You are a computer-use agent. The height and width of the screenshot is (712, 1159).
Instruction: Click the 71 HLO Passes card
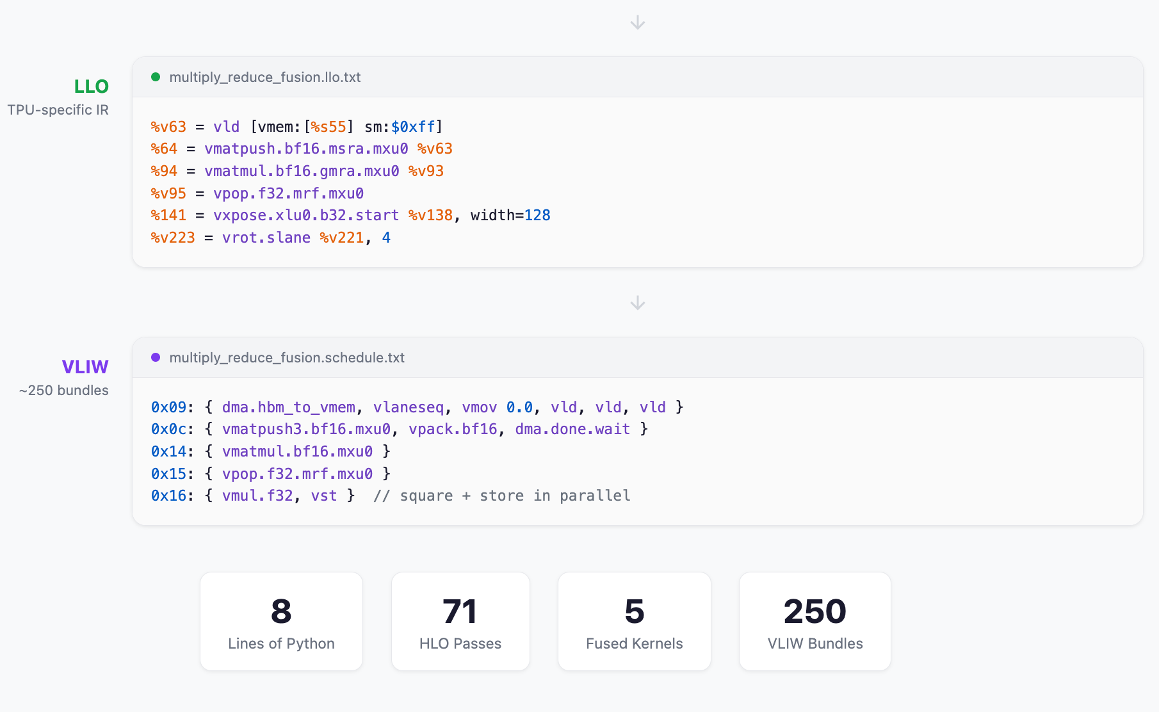pos(460,621)
